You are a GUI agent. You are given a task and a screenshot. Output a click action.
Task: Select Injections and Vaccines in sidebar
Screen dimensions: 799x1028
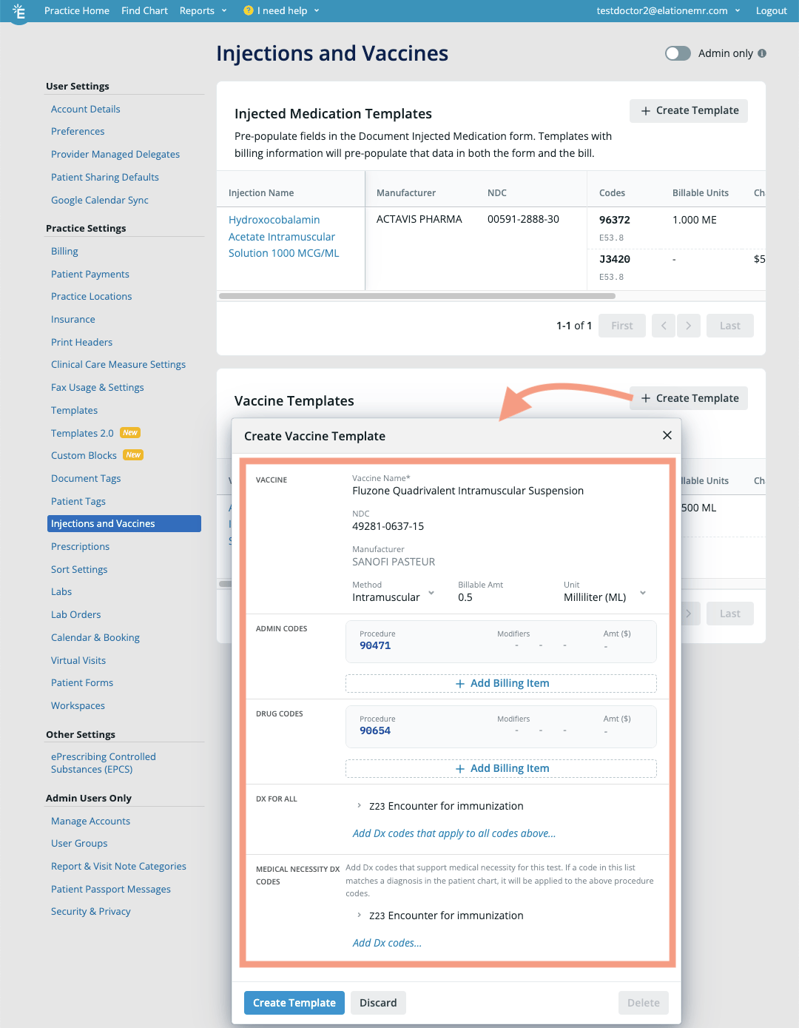tap(124, 523)
